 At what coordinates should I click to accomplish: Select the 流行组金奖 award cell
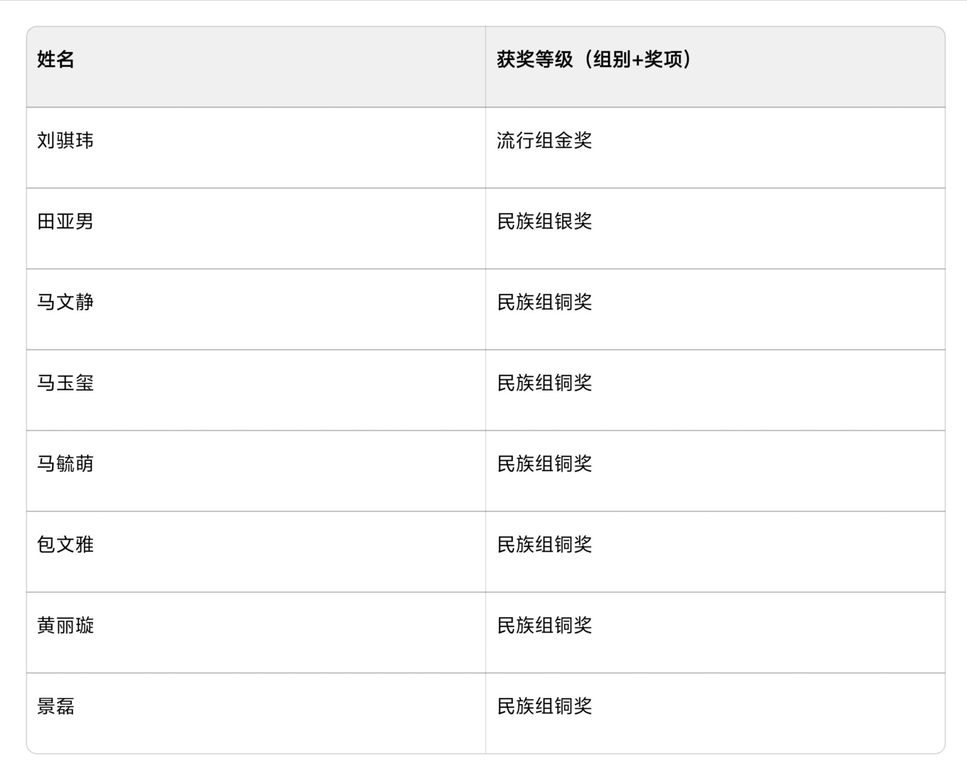(544, 140)
